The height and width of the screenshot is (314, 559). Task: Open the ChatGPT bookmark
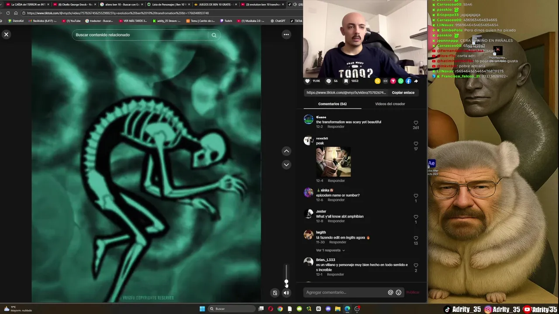pos(278,21)
